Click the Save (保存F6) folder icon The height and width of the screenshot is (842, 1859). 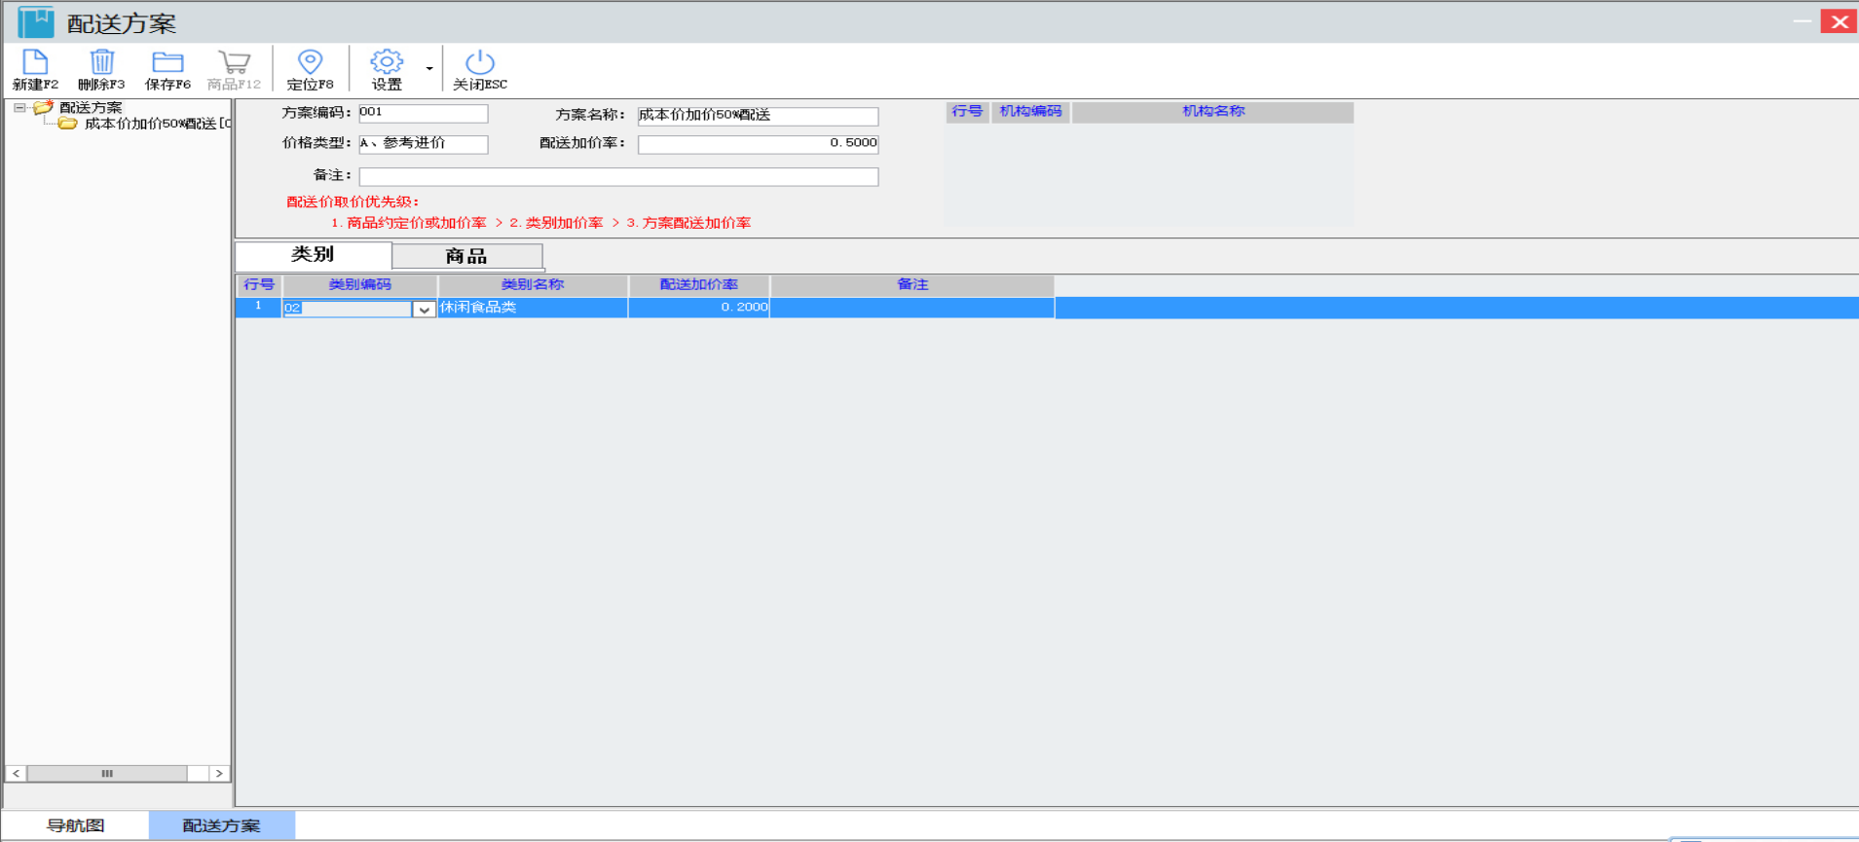[167, 64]
